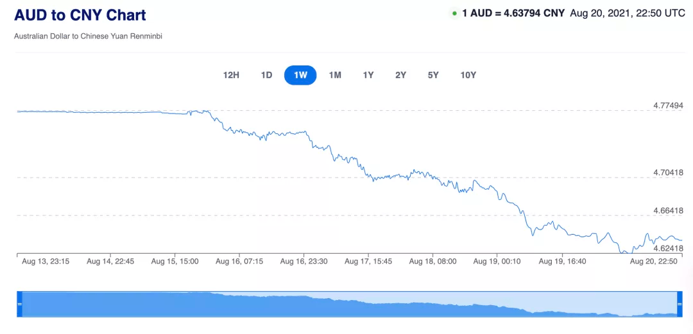This screenshot has height=334, width=693.
Task: Switch chart to 10Y range
Action: coord(468,75)
